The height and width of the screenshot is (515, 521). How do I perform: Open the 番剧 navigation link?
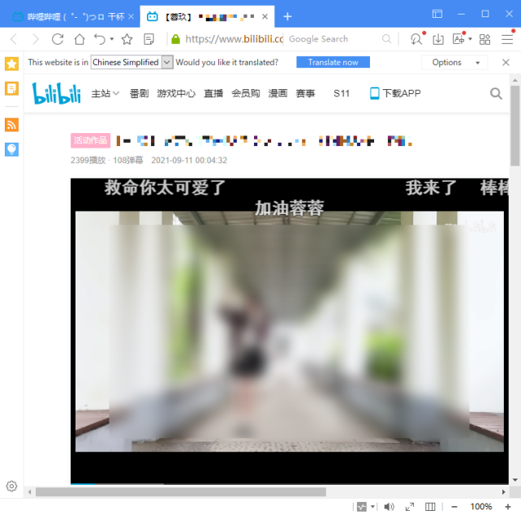(x=139, y=93)
